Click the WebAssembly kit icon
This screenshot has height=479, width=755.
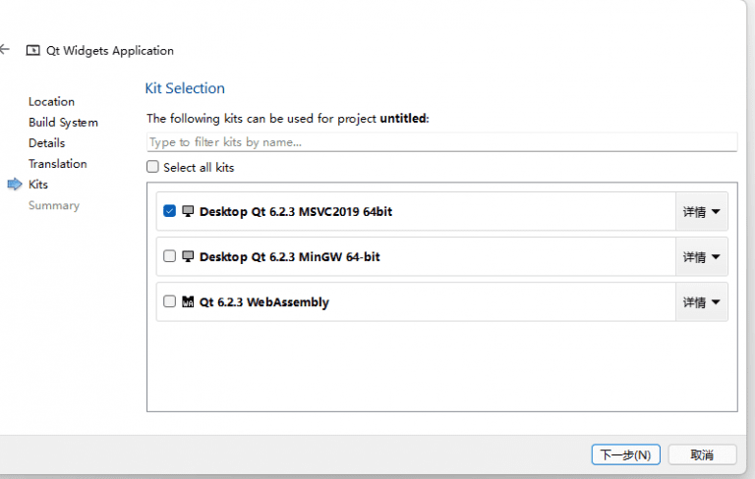tap(188, 302)
